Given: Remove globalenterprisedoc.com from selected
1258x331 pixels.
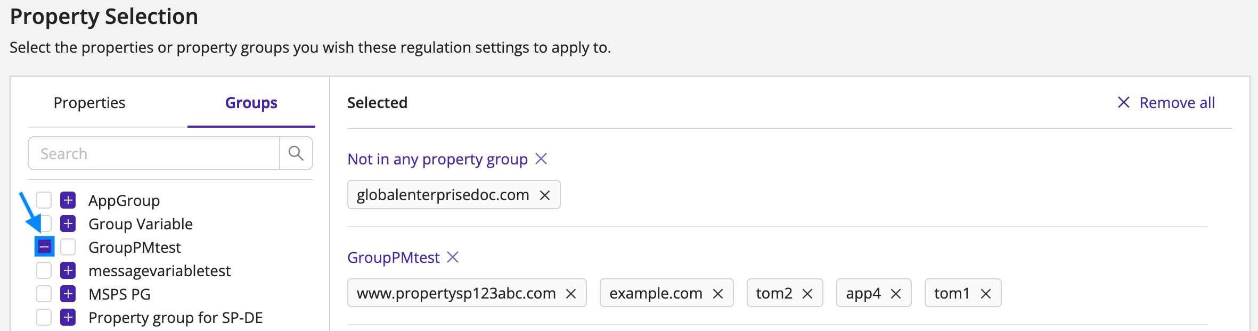Looking at the screenshot, I should (544, 195).
